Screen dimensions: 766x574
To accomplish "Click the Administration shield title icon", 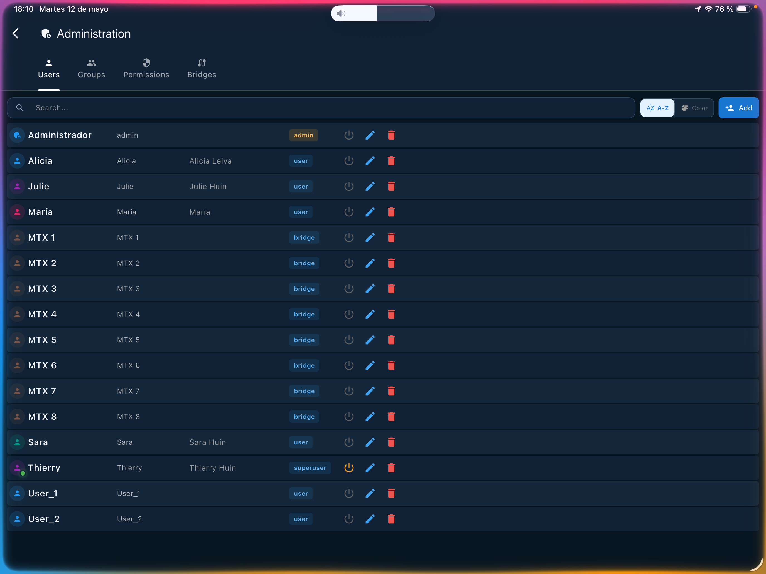I will pyautogui.click(x=46, y=34).
